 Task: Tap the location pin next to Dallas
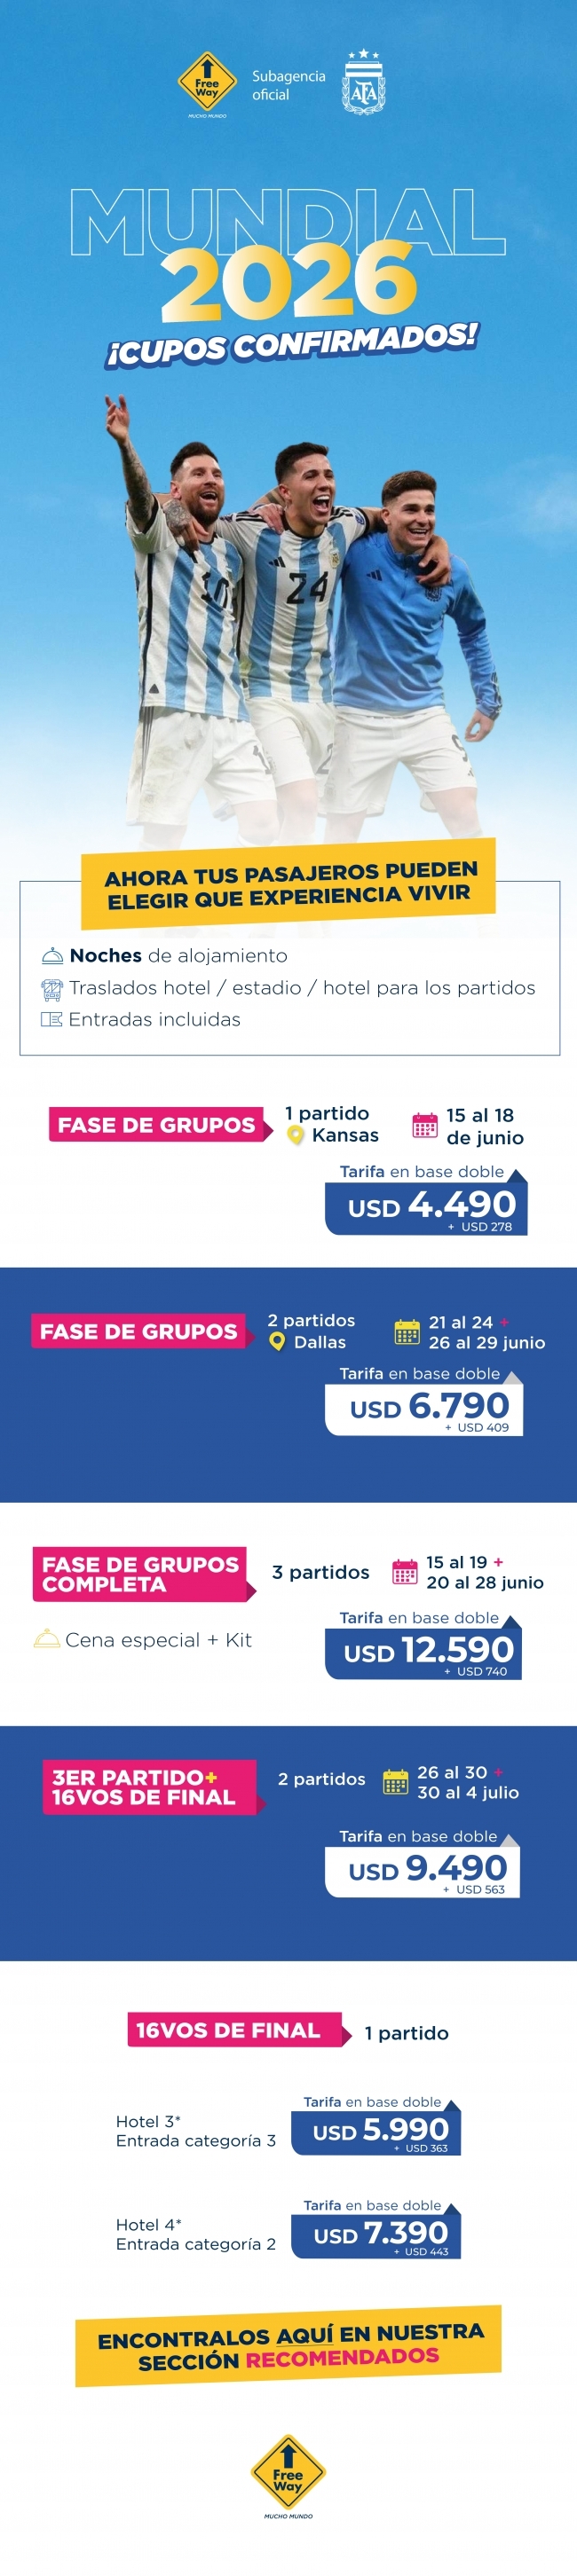click(x=277, y=1341)
